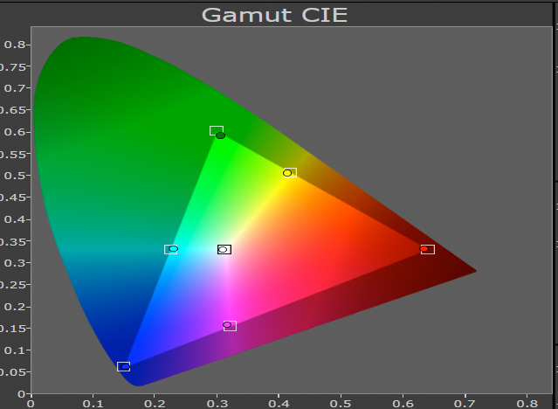Click the 0.6 label on x-axis

[x=403, y=404]
